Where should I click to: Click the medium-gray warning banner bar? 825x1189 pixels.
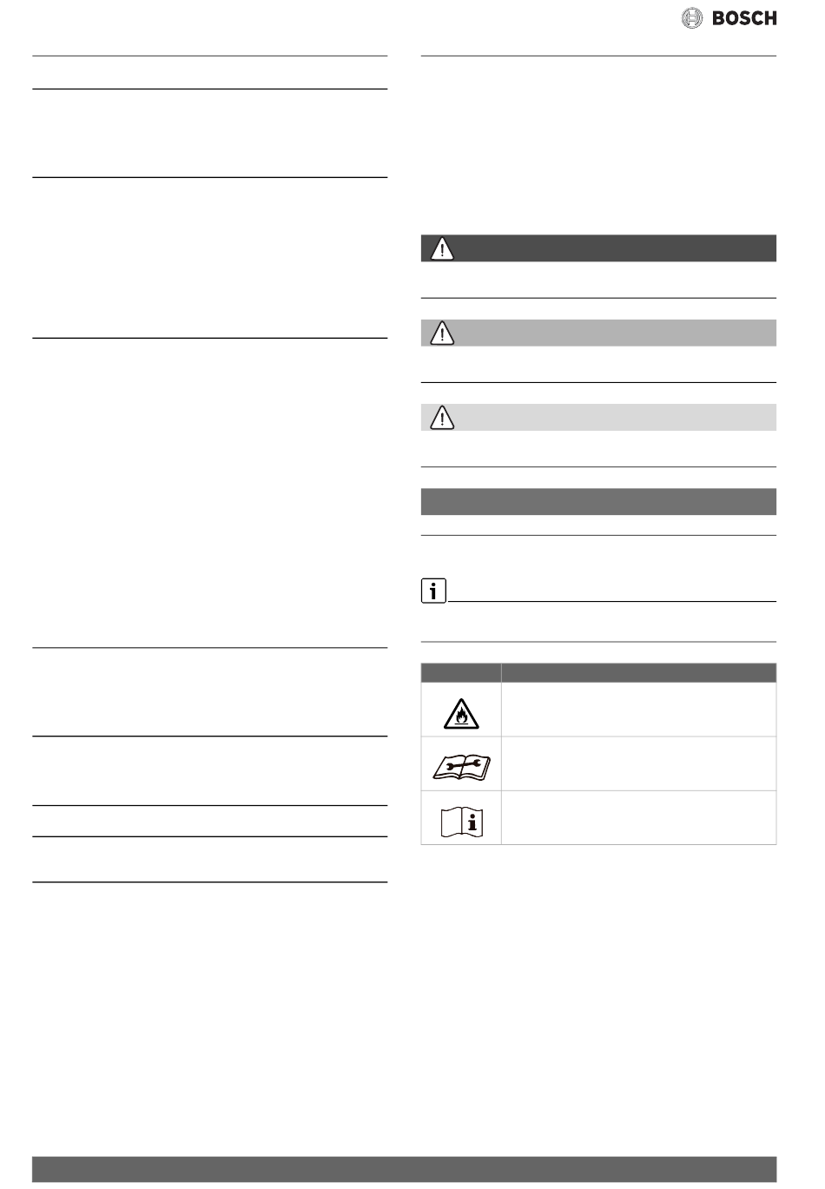[x=608, y=333]
